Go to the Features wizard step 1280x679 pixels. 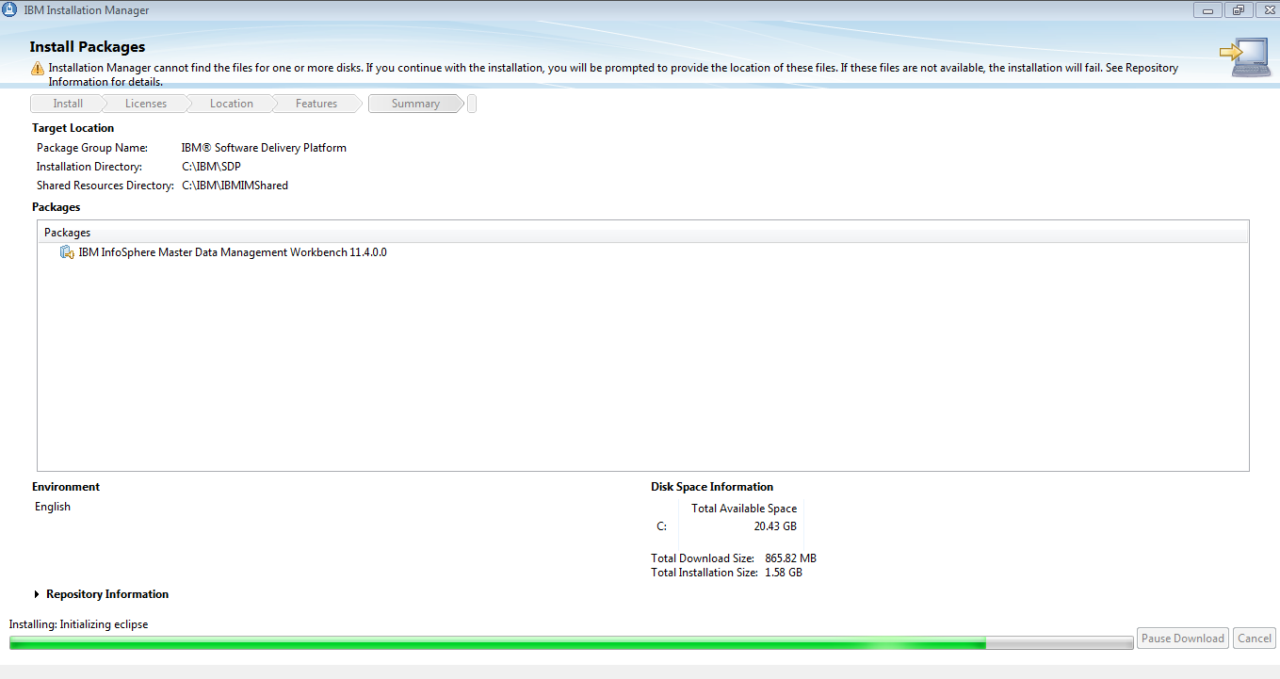[316, 104]
